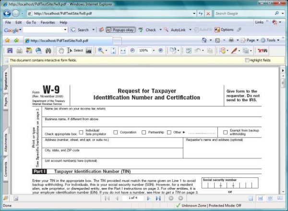The image size is (288, 211).
Task: Zoom in with the plus circle icon
Action: pyautogui.click(x=161, y=50)
